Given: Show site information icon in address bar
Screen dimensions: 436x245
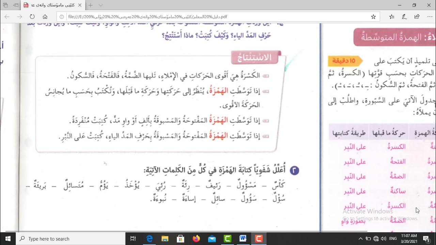Looking at the screenshot, I should [62, 17].
